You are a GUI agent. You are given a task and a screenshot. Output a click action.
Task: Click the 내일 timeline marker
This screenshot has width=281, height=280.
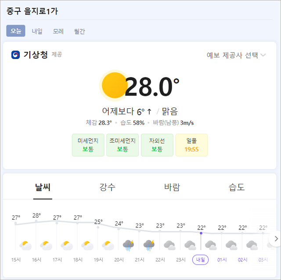click(200, 260)
